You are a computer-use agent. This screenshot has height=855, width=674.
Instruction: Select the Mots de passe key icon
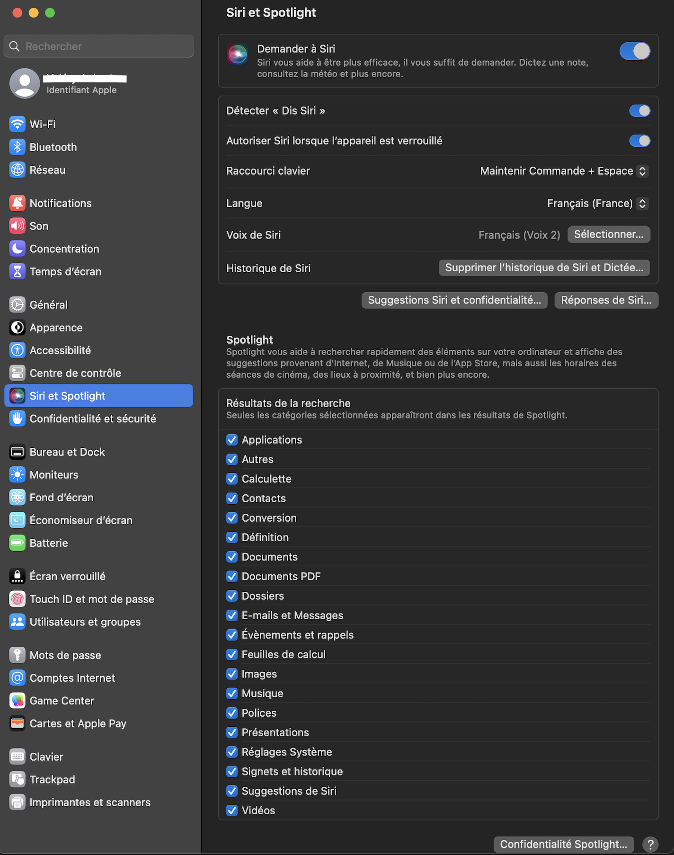pos(18,655)
